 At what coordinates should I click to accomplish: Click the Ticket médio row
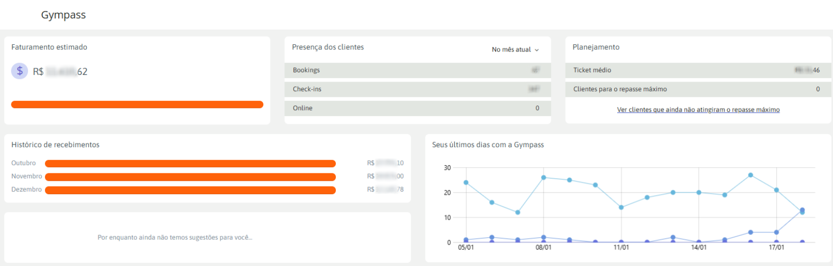[x=698, y=70]
